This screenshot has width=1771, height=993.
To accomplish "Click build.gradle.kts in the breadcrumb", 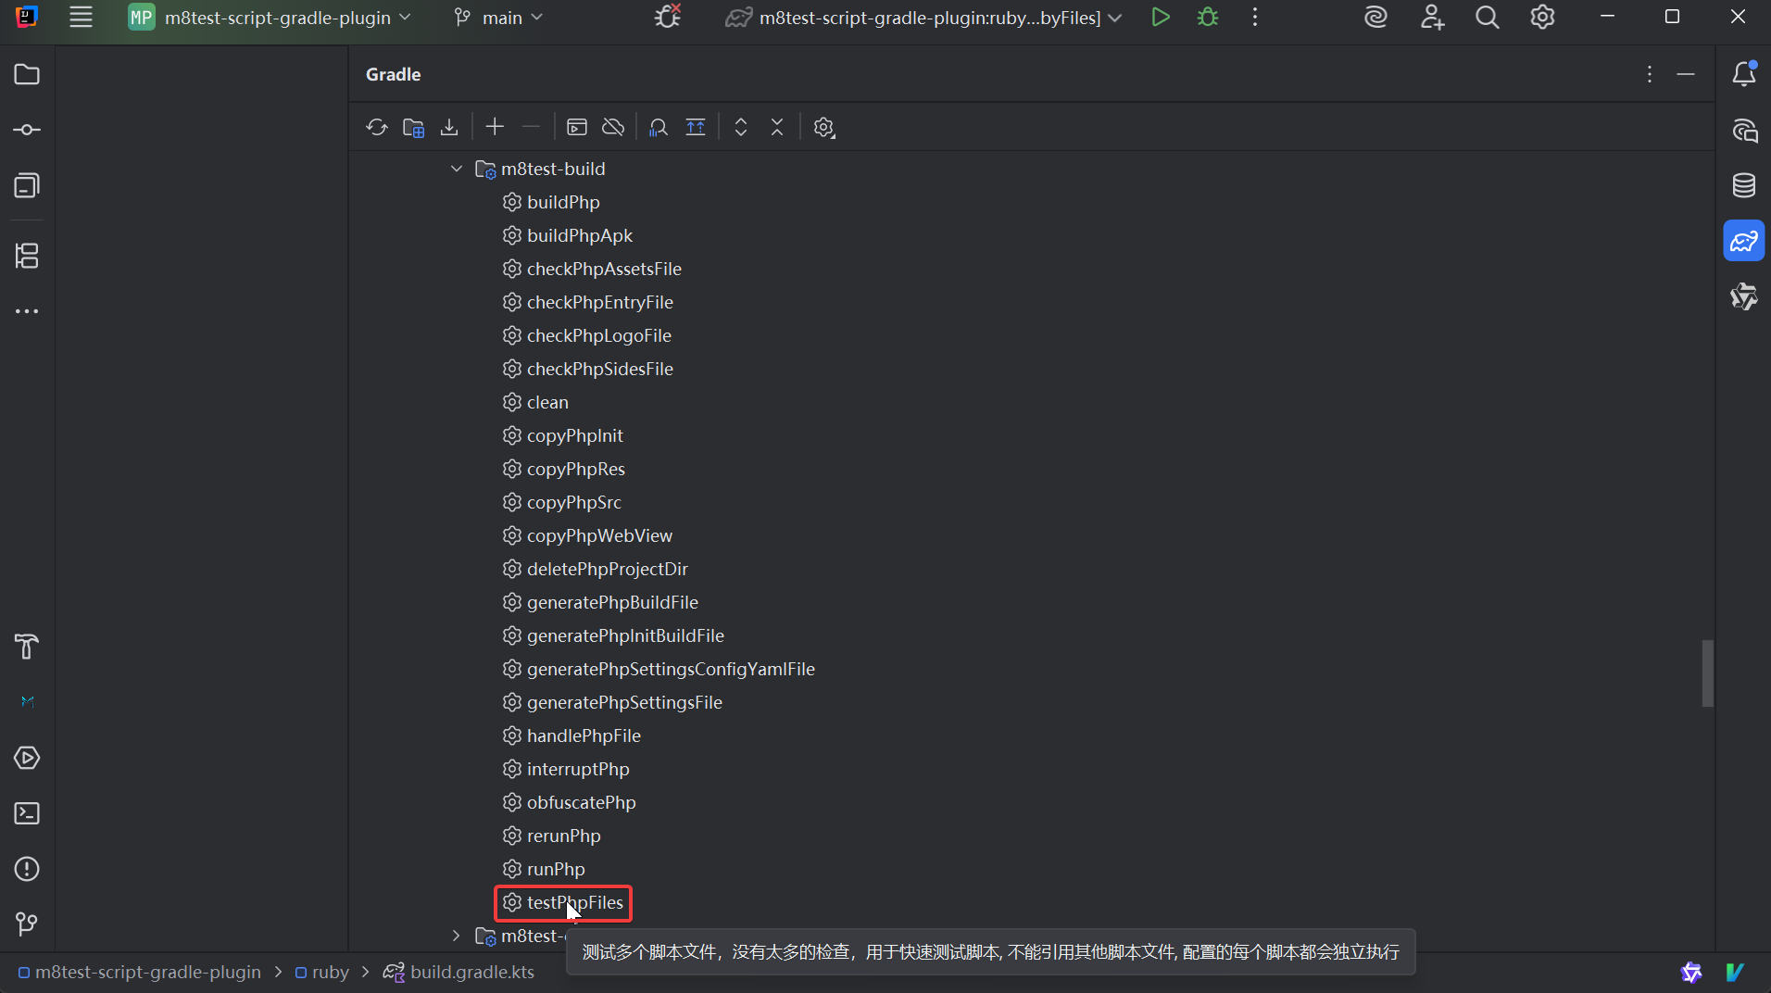I will click(x=471, y=972).
